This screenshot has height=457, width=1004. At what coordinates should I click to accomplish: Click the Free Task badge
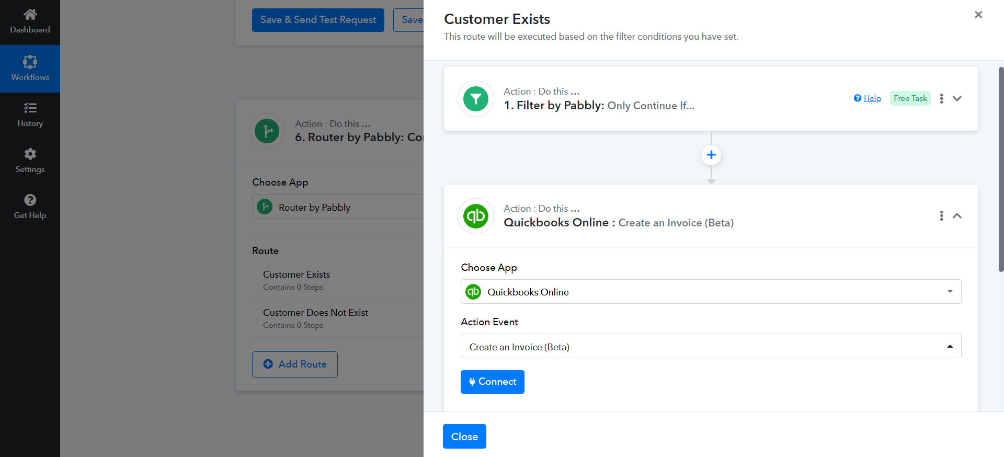pos(910,98)
